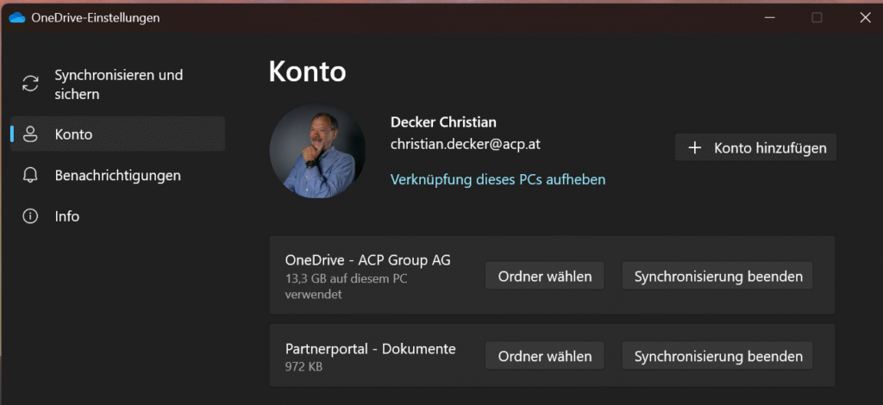Select the Konto text in the sidebar
The width and height of the screenshot is (883, 405).
tap(73, 134)
